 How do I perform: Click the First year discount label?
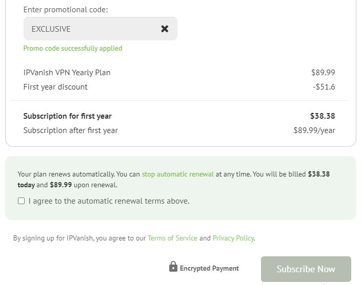point(55,87)
